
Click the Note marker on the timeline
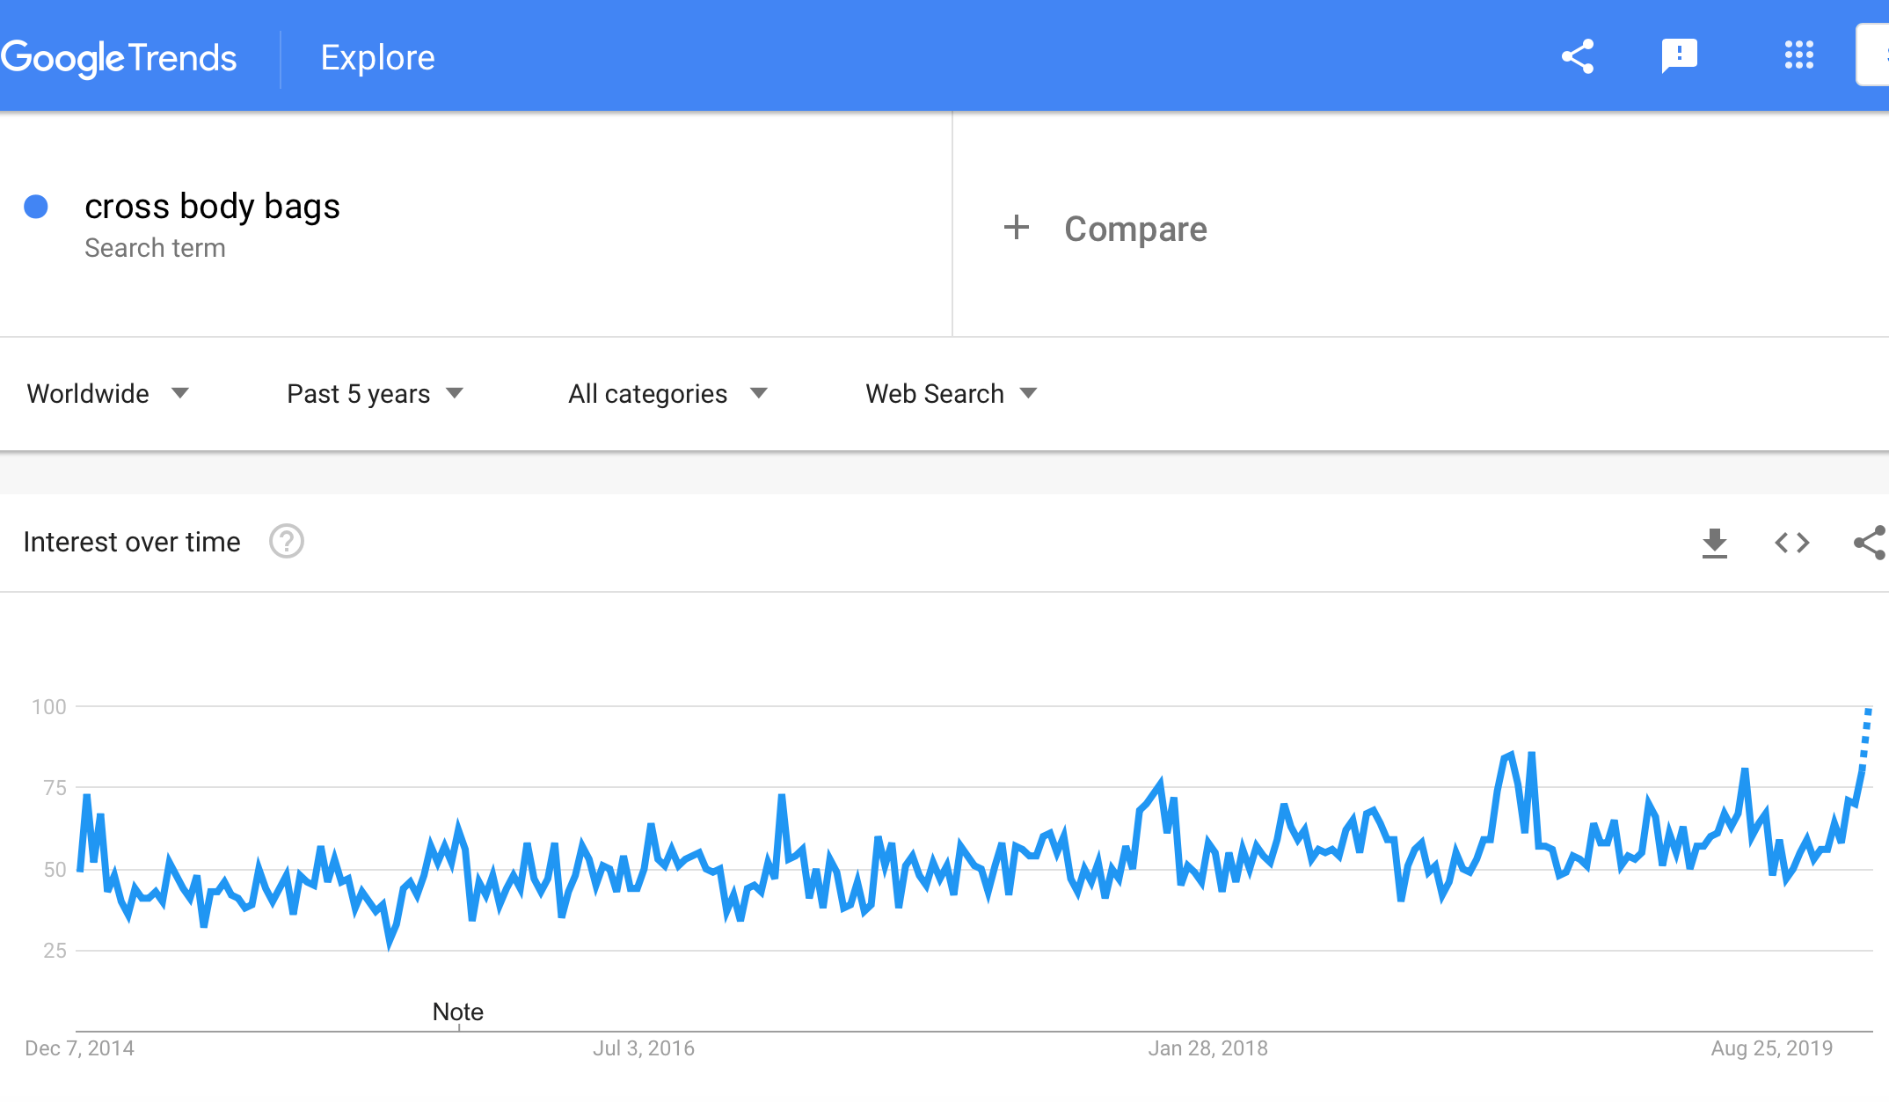point(457,1011)
